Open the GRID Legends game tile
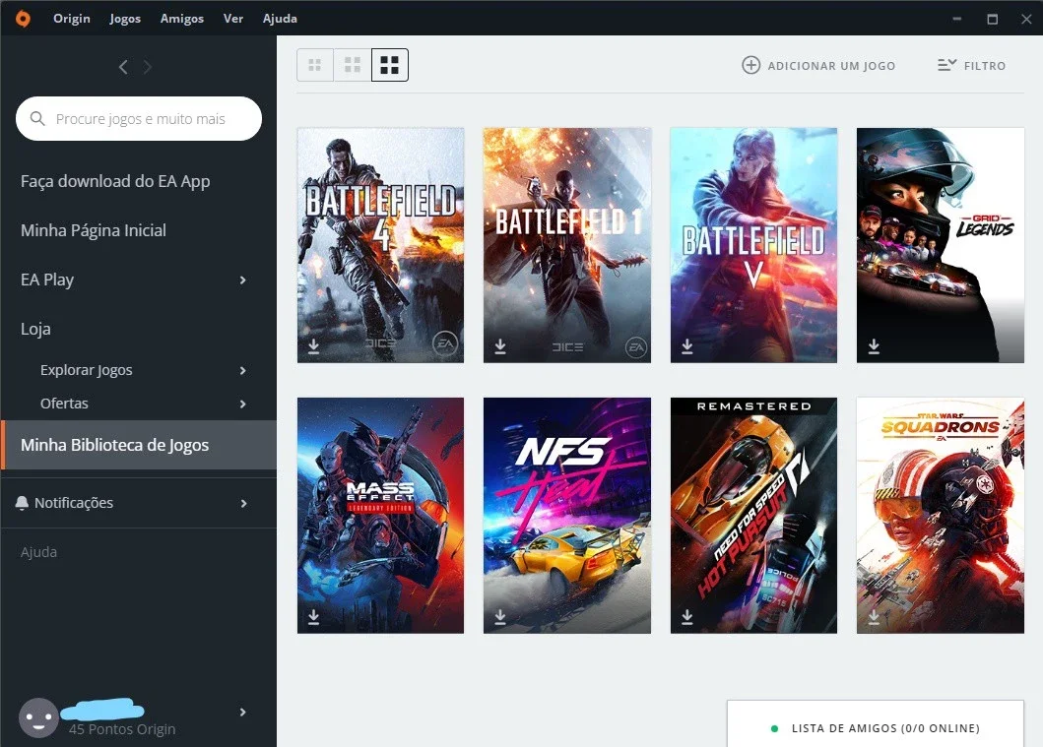The width and height of the screenshot is (1043, 747). point(941,245)
